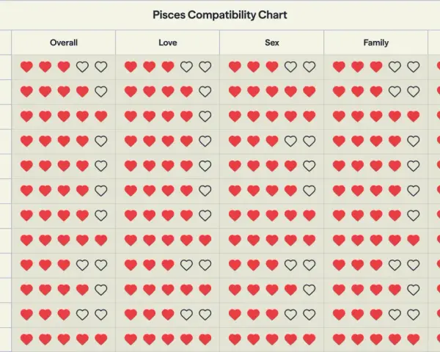The height and width of the screenshot is (352, 440).
Task: Click the empty heart in Love's second row
Action: click(205, 92)
